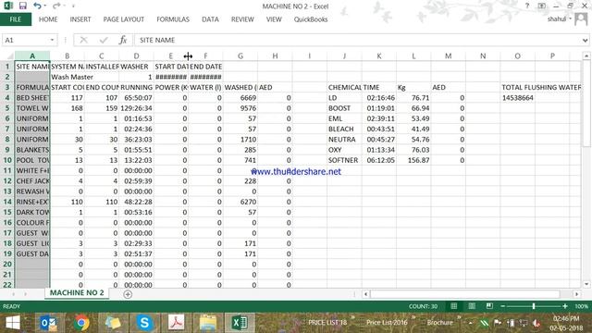592x333 pixels.
Task: Click cell showing 14538664
Action: (x=518, y=98)
